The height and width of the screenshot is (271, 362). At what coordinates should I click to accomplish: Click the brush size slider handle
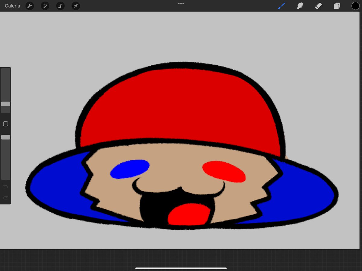[x=5, y=104]
